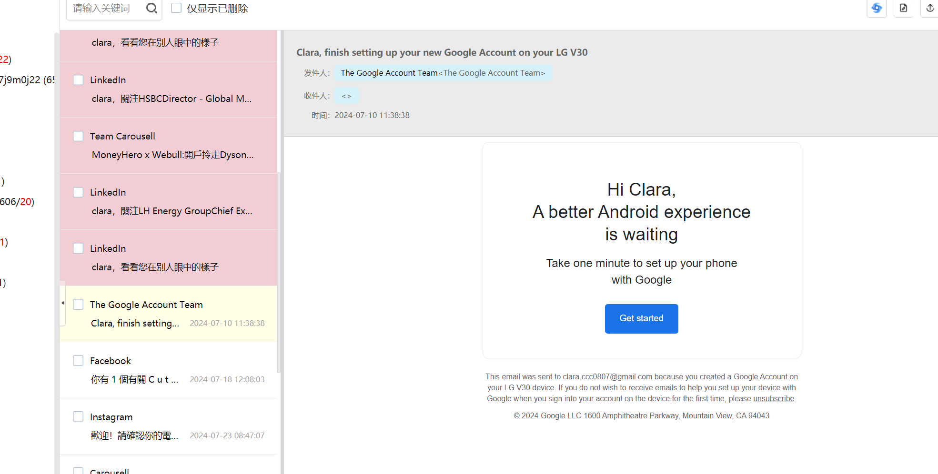Click the blue swirl refresh icon
The width and height of the screenshot is (938, 474).
[x=877, y=8]
